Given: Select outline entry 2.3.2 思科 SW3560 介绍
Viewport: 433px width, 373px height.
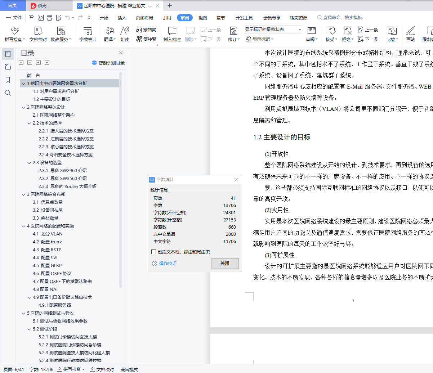Looking at the screenshot, I should [x=63, y=179].
